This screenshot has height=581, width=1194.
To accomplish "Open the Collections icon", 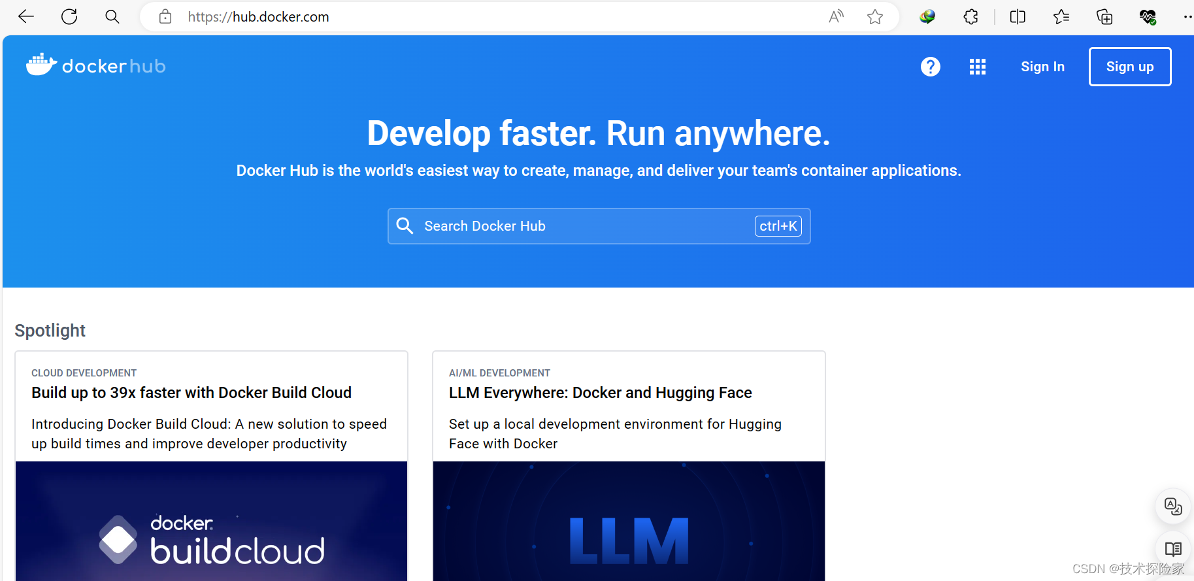I will [x=1104, y=16].
